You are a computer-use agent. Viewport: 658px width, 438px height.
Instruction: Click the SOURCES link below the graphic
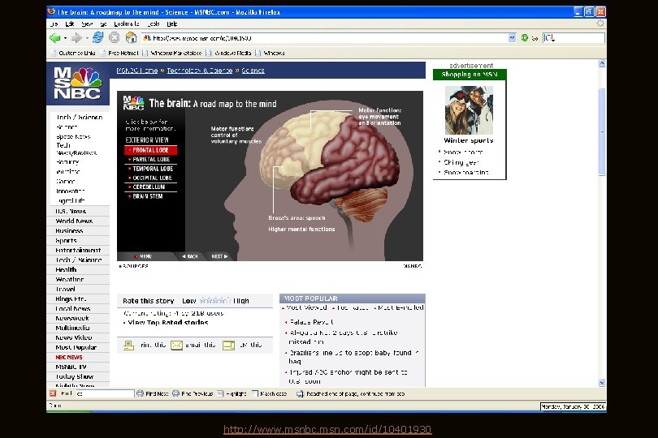134,266
